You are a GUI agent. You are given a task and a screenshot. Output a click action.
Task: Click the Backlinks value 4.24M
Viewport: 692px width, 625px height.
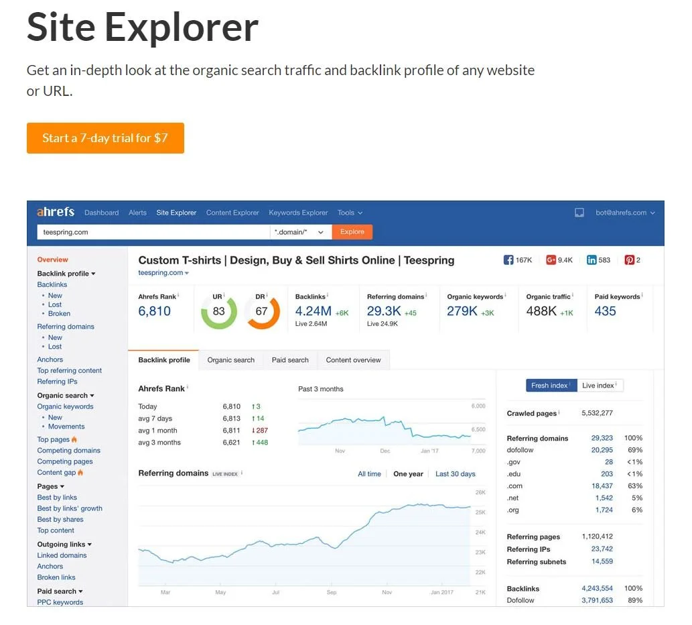coord(314,311)
